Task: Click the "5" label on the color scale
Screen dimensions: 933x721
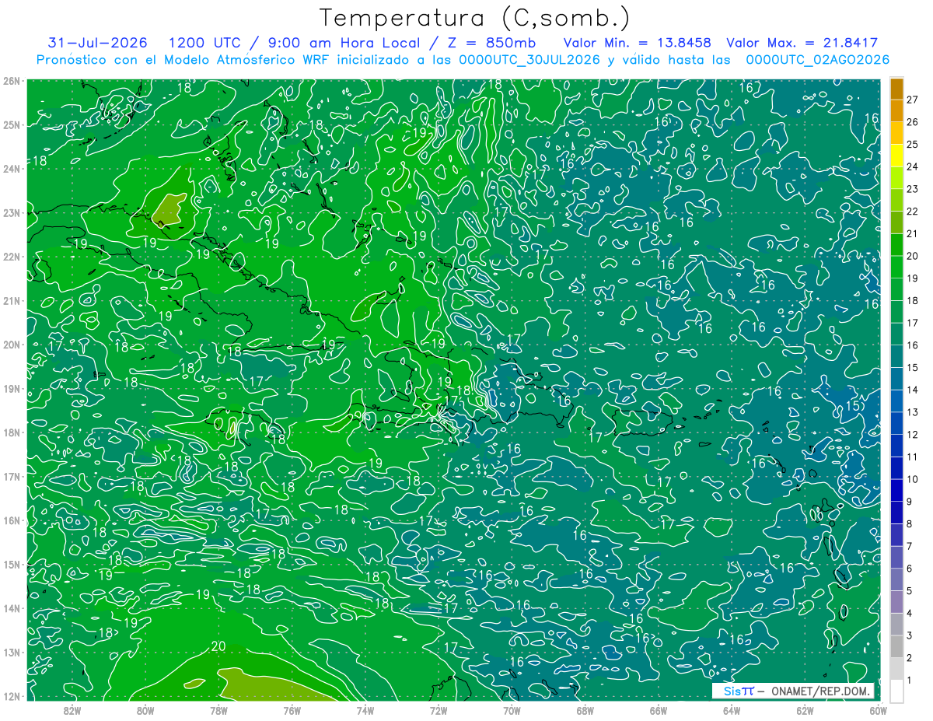Action: click(x=910, y=591)
